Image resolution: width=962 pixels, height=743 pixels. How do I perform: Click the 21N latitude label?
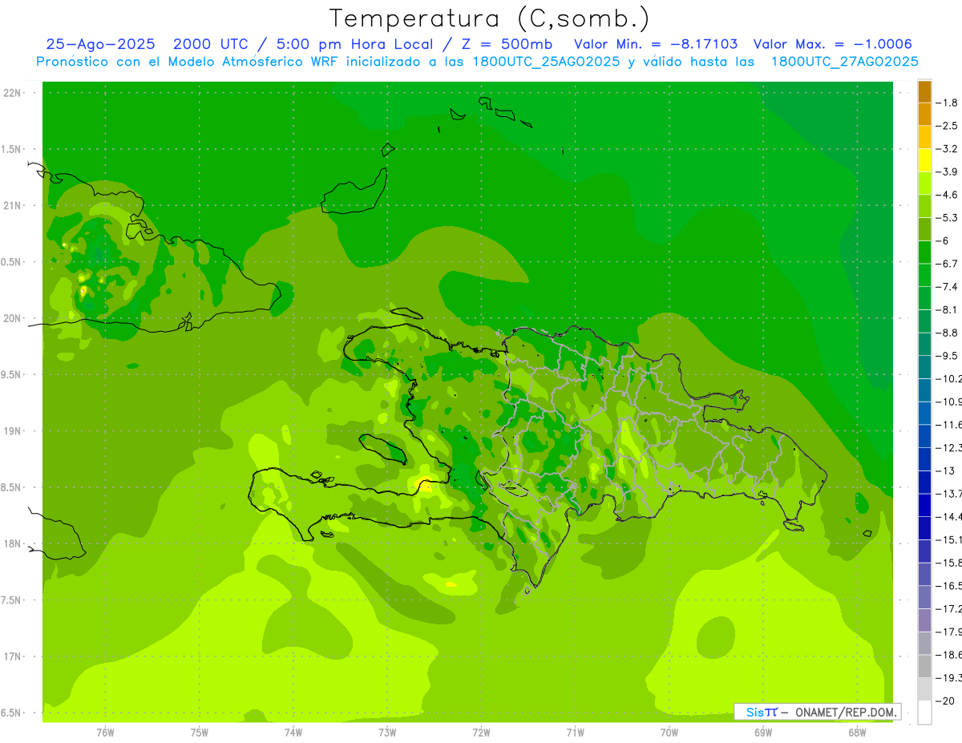click(x=13, y=206)
